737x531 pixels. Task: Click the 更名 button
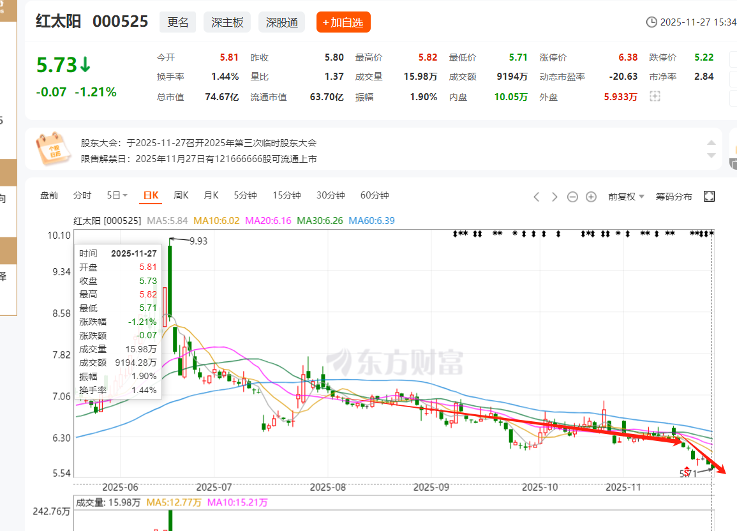(177, 22)
